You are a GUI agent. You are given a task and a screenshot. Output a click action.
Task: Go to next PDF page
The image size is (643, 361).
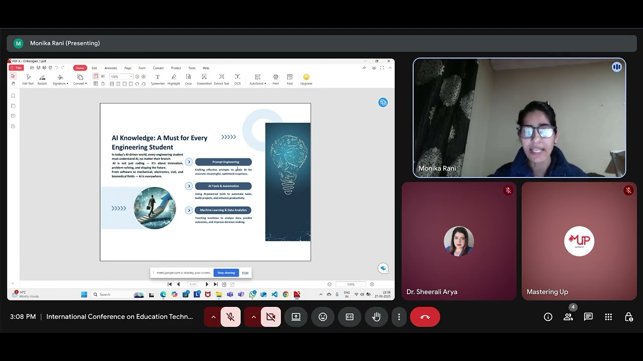[x=207, y=284]
